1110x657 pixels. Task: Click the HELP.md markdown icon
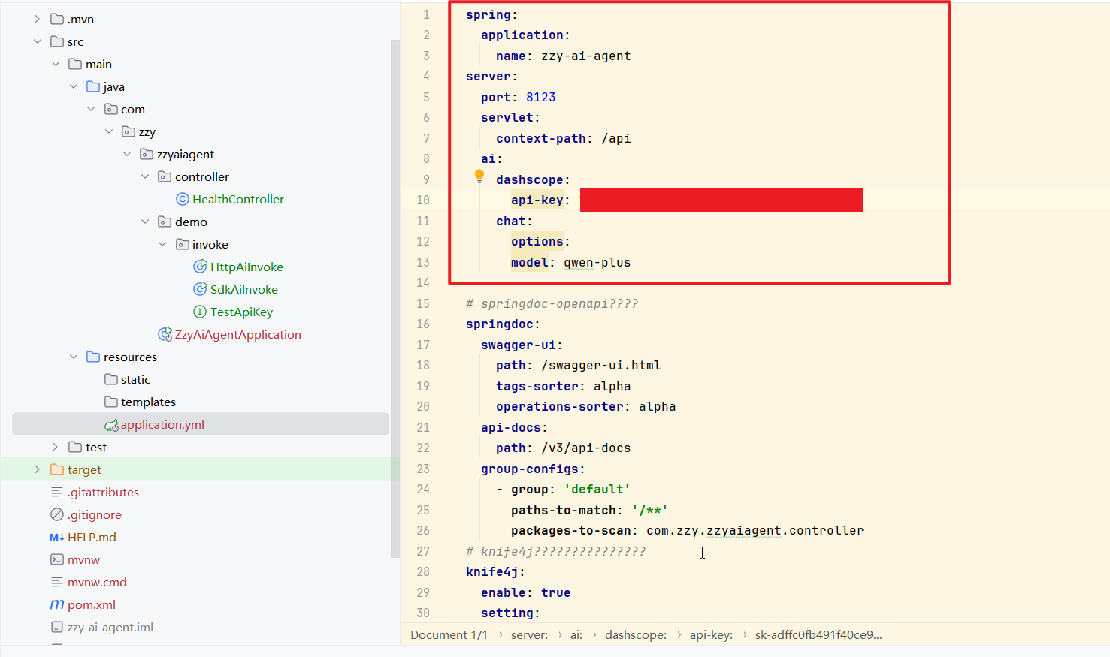[57, 537]
